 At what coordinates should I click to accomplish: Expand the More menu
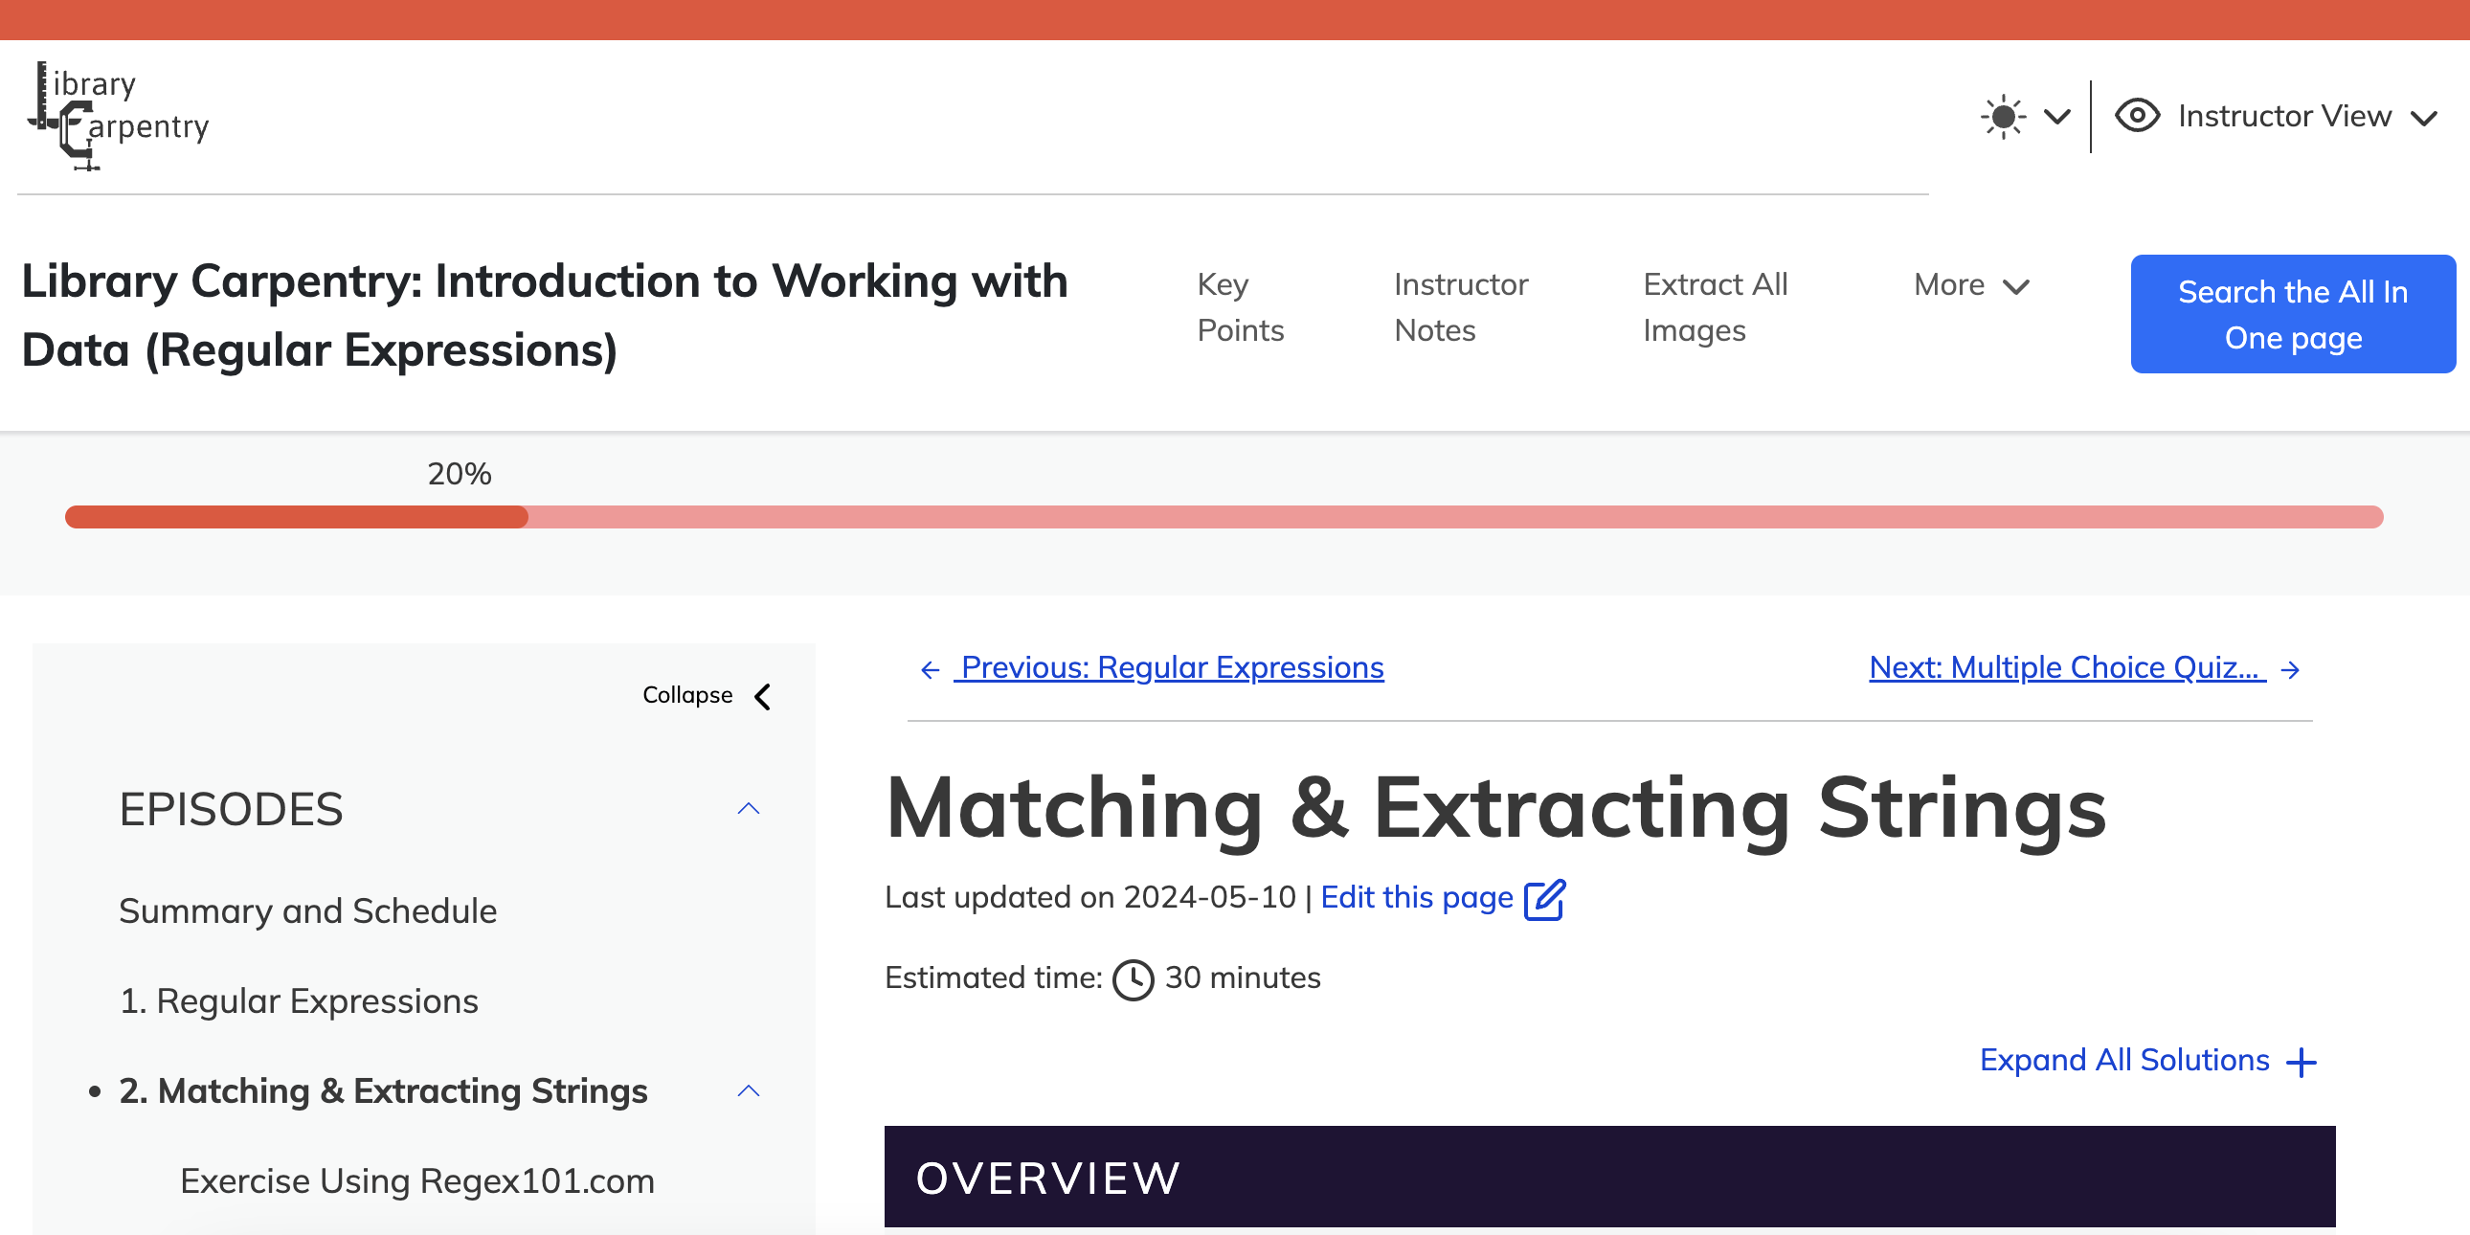(x=1971, y=284)
